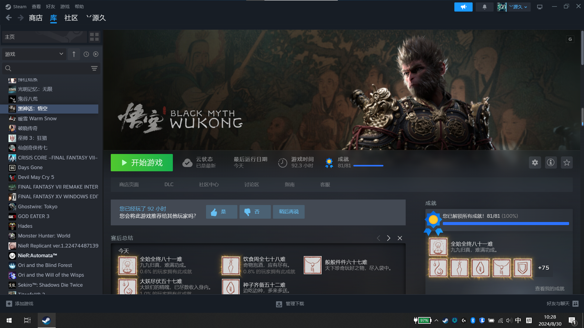Open the volume tray icon
The width and height of the screenshot is (584, 328).
509,320
